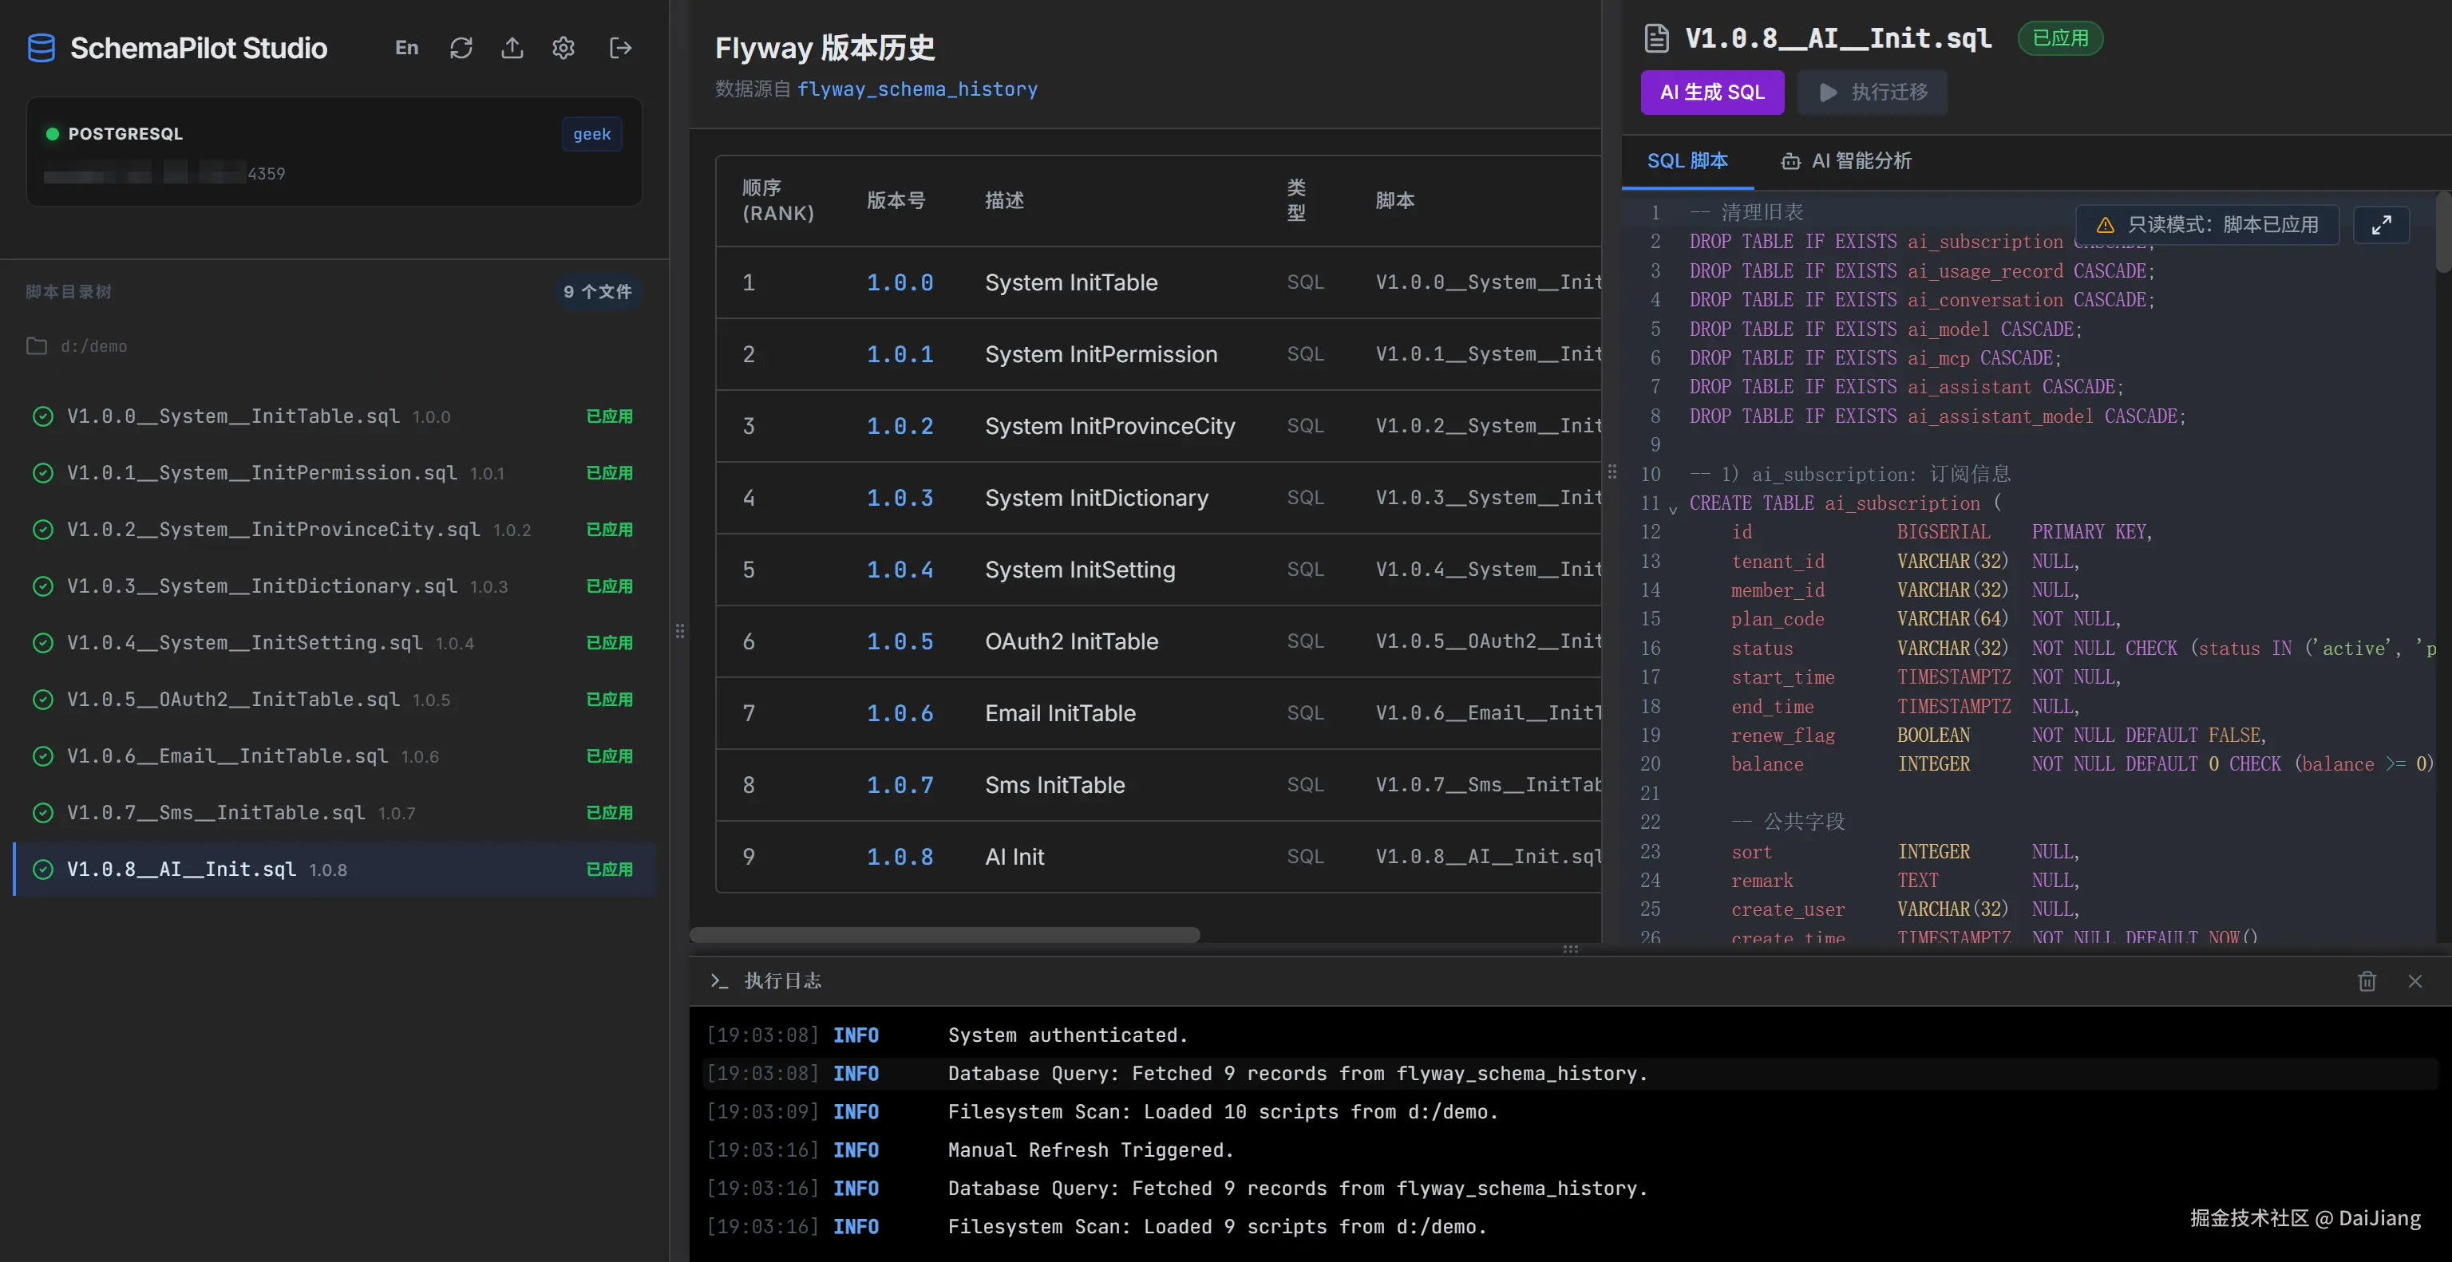Click the logout icon

tap(621, 49)
